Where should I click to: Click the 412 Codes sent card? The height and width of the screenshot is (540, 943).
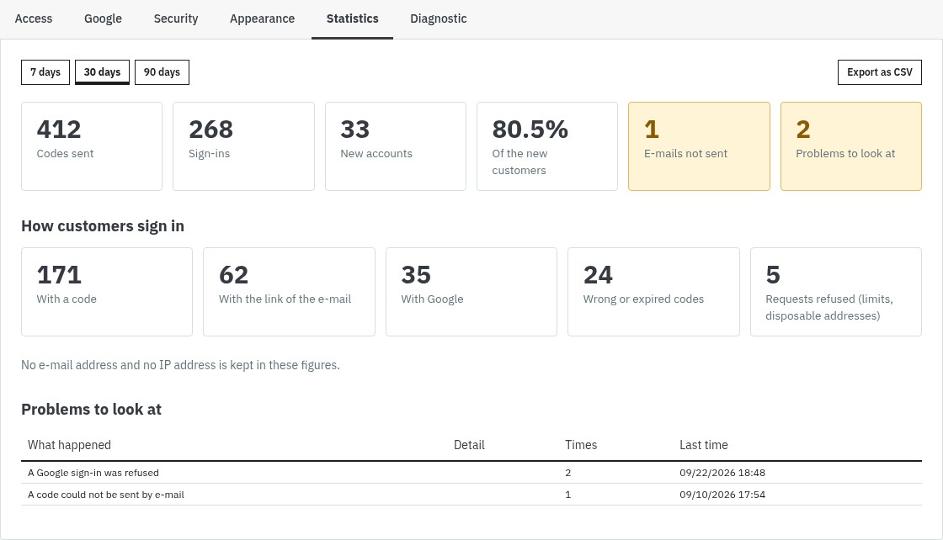coord(92,146)
